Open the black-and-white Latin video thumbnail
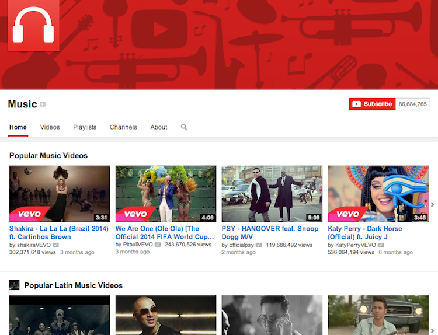 click(272, 315)
